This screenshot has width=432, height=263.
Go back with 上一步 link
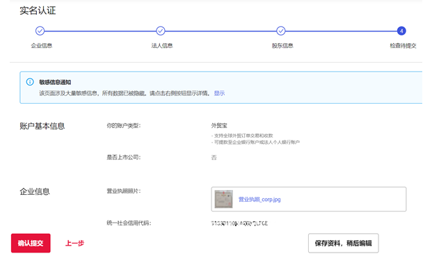tap(74, 243)
